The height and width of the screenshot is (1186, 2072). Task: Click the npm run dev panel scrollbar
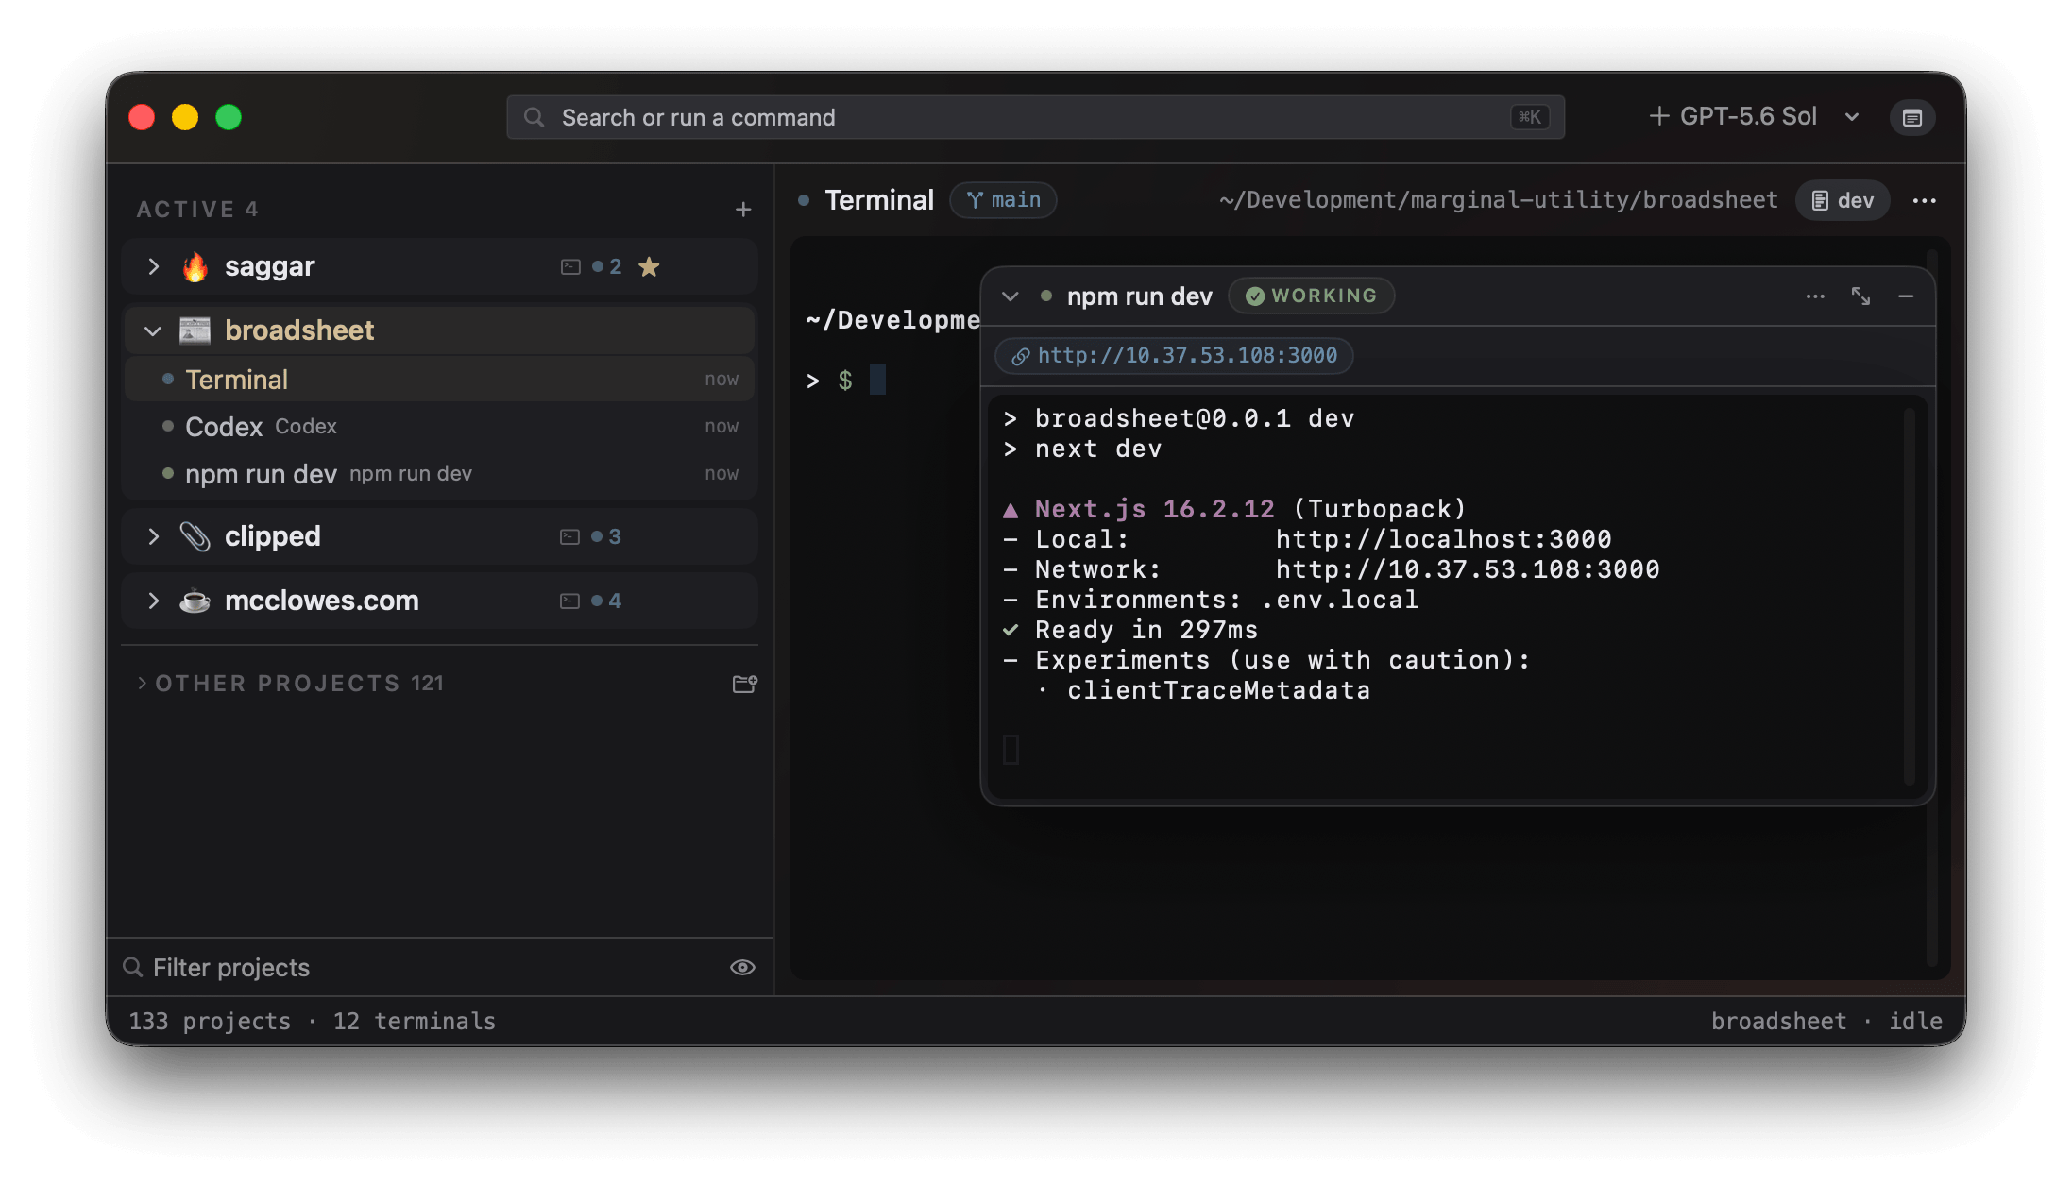1910,597
